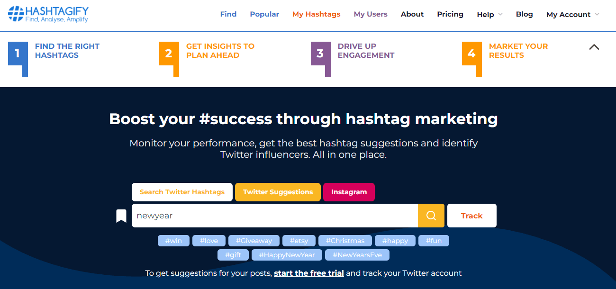Click the bookmark icon beside the search bar

pos(121,216)
